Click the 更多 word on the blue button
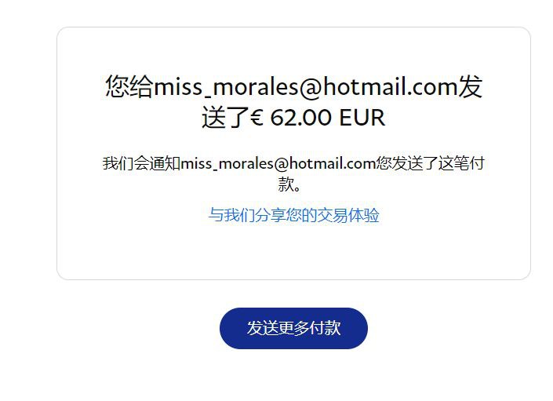The width and height of the screenshot is (553, 401). click(294, 328)
